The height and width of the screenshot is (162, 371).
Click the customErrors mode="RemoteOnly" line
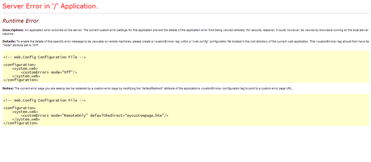[95, 115]
